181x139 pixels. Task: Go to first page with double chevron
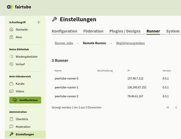point(167,108)
